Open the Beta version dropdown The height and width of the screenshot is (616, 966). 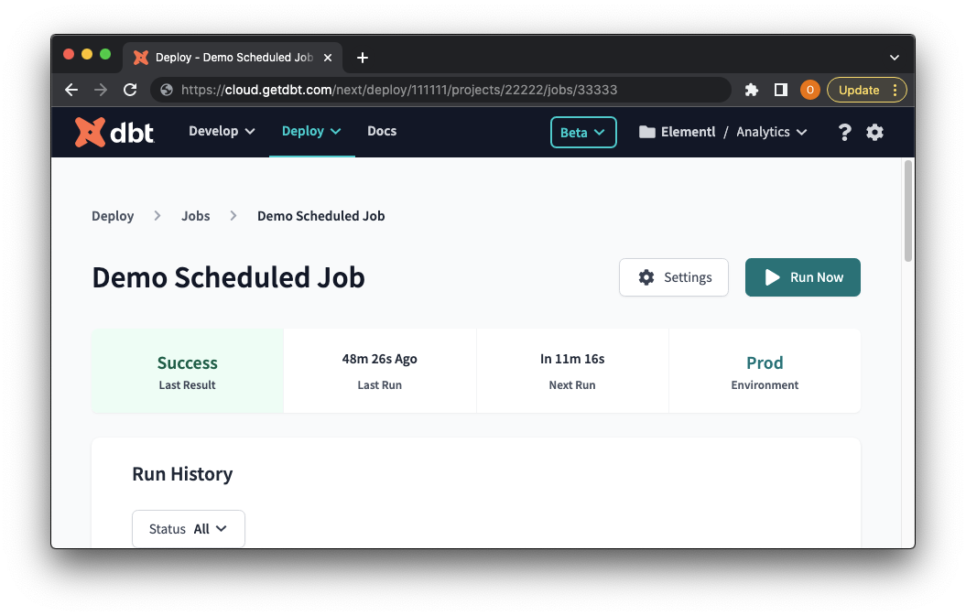pos(583,132)
